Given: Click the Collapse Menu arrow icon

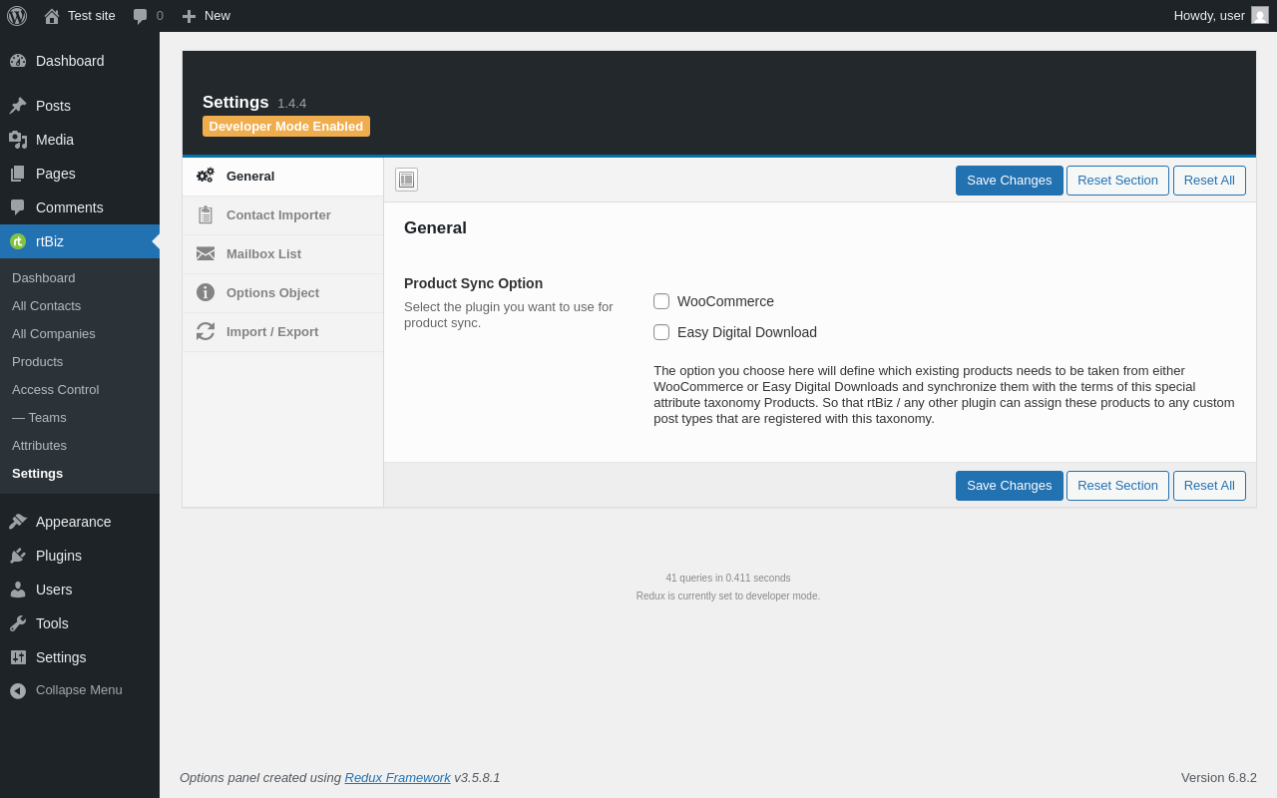Looking at the screenshot, I should click(18, 690).
